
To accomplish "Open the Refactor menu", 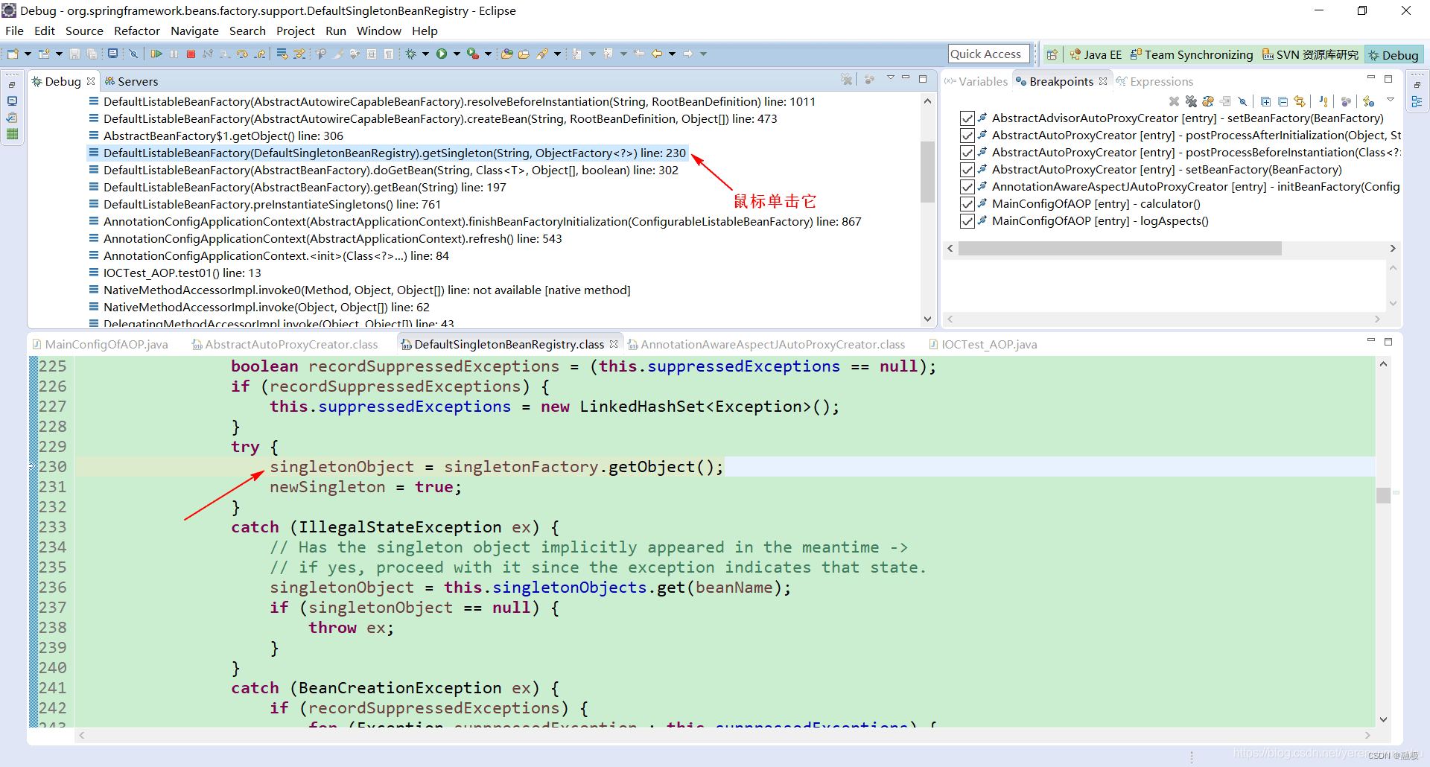I will coord(137,31).
